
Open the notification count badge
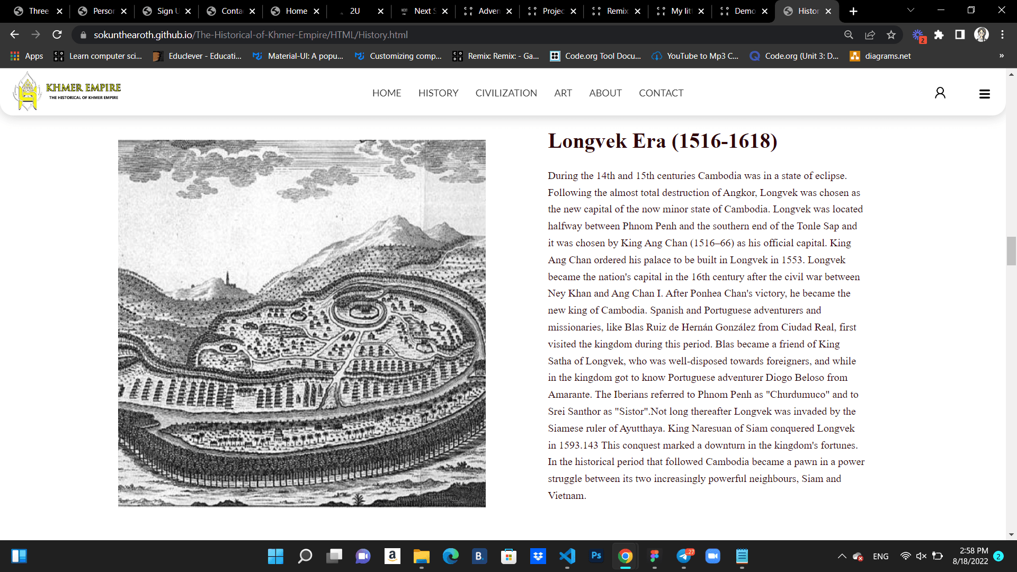998,556
